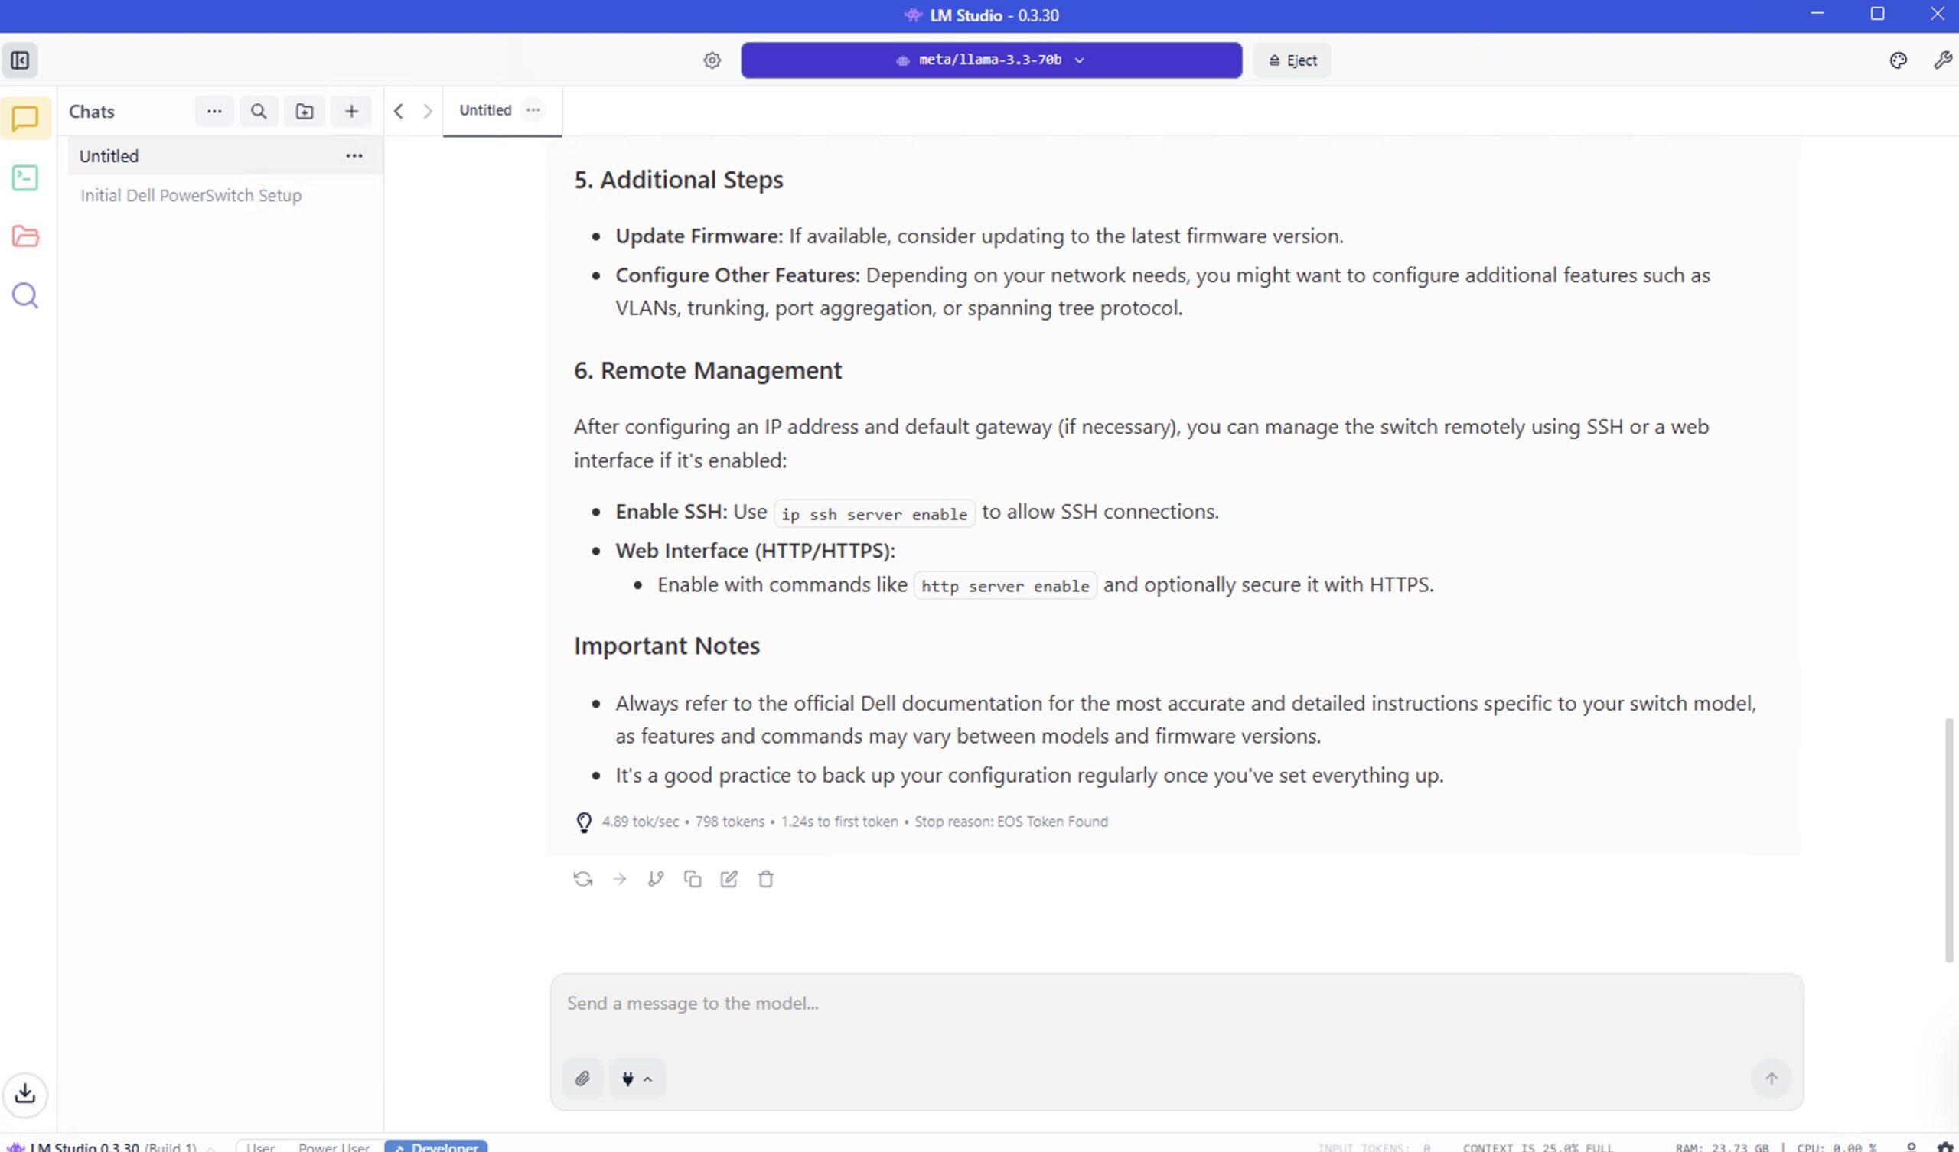Open the Discover magnifier icon in sidebar
The height and width of the screenshot is (1152, 1959).
point(25,295)
